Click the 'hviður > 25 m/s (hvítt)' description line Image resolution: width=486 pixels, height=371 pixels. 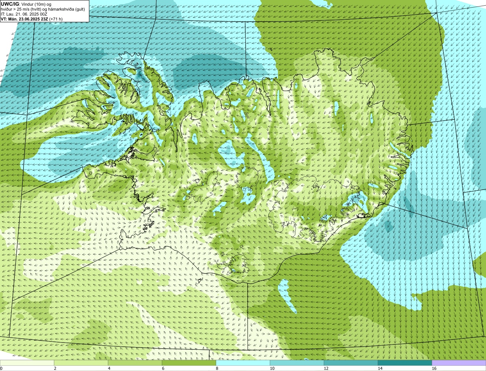[x=43, y=9]
